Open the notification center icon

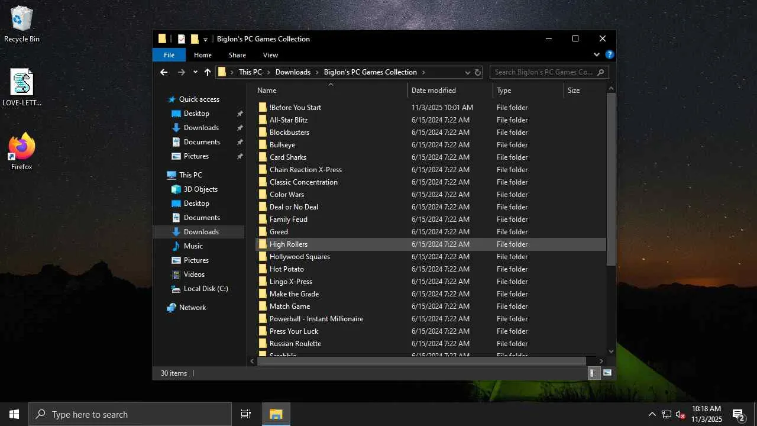738,414
